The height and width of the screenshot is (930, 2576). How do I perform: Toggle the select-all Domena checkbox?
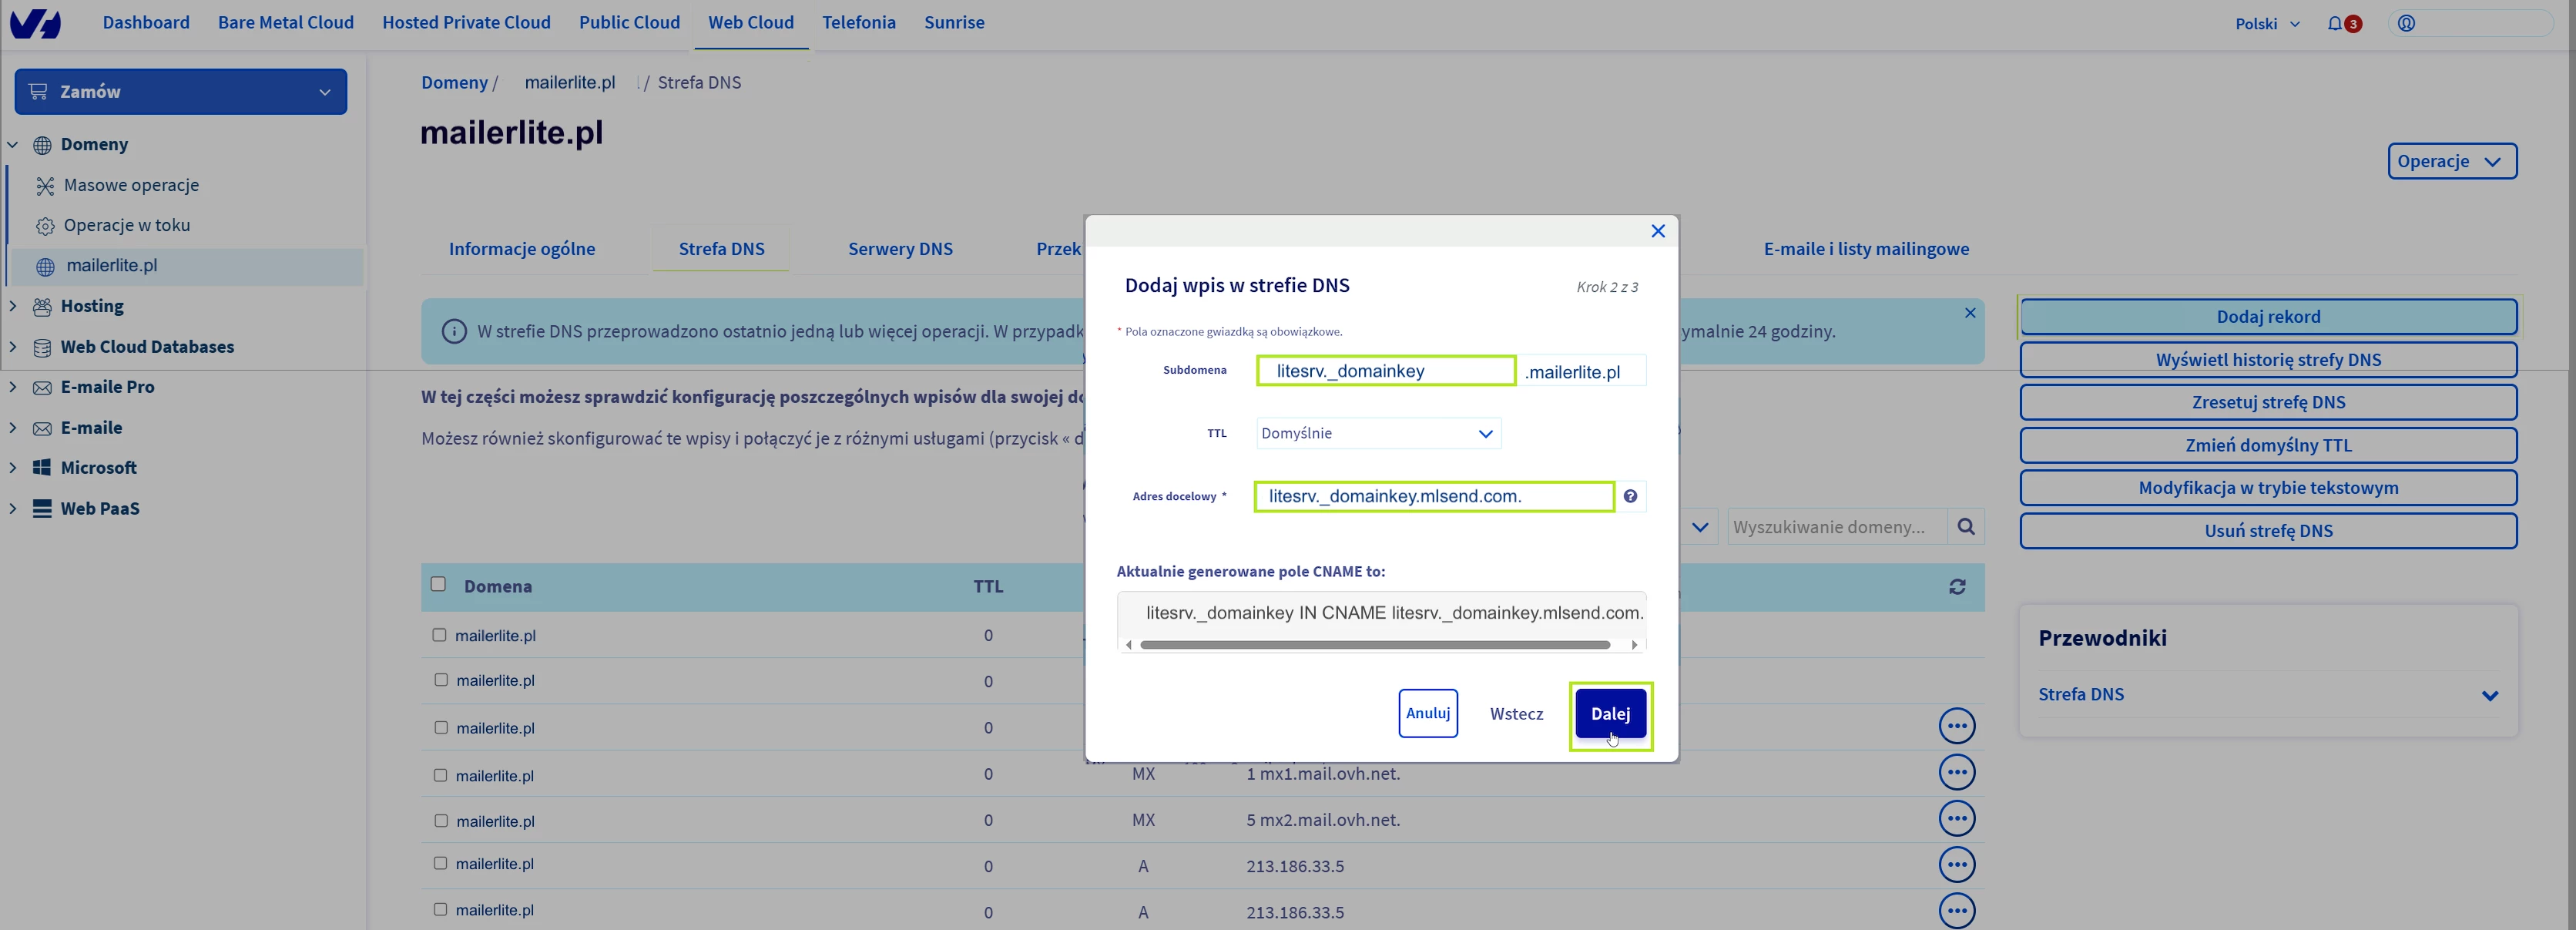pos(438,584)
